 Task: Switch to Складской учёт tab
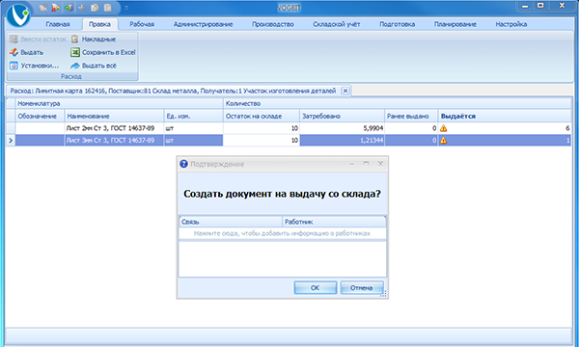tap(337, 24)
